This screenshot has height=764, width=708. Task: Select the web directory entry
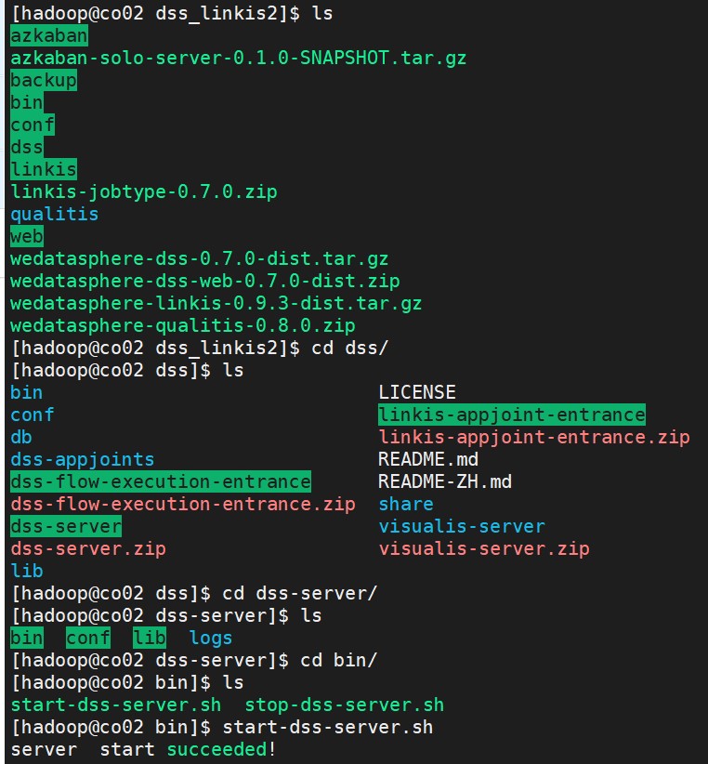(x=27, y=237)
